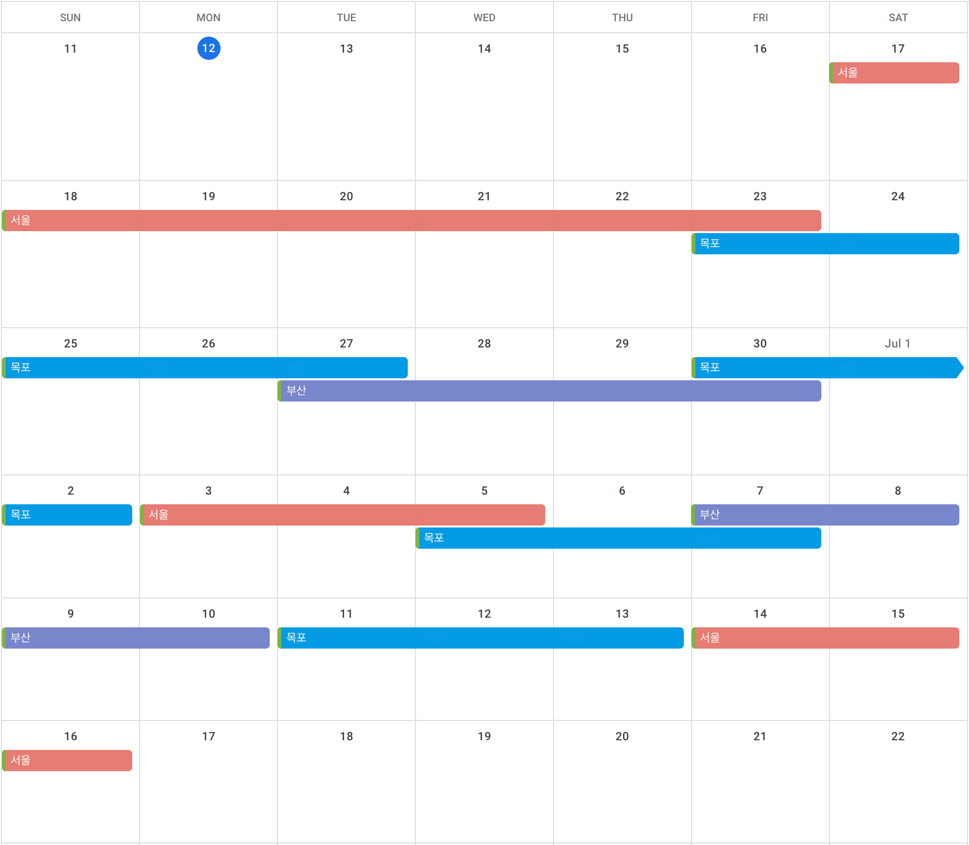This screenshot has height=845, width=969.
Task: Select date 27 in the third week
Action: coord(346,344)
